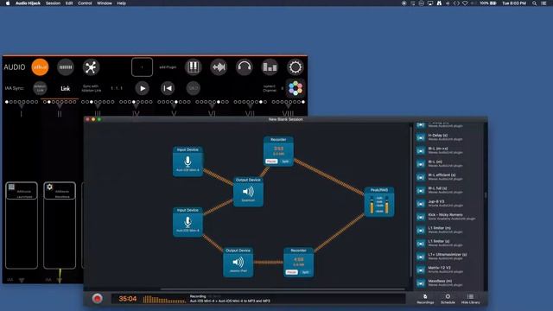Click the rewind-to-start transport button
This screenshot has height=311, width=553.
click(168, 88)
